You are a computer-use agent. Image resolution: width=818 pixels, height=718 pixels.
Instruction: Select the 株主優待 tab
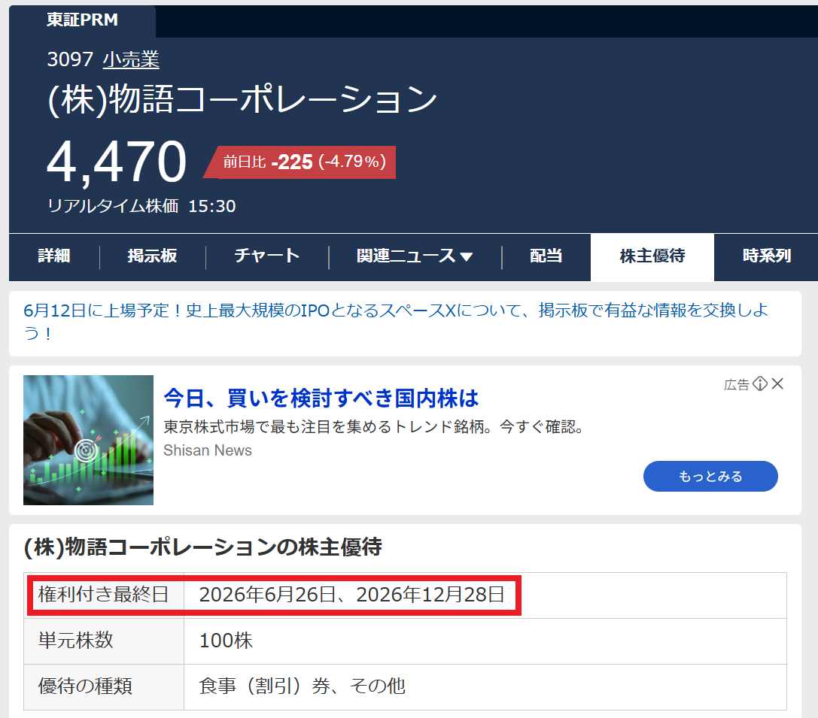652,256
